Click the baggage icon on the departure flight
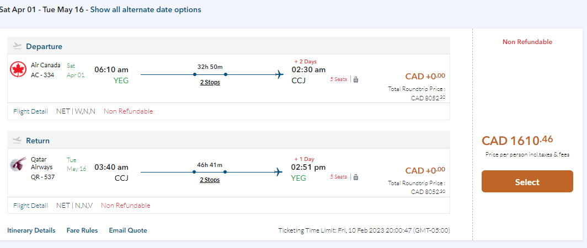This screenshot has height=248, width=587. [356, 79]
